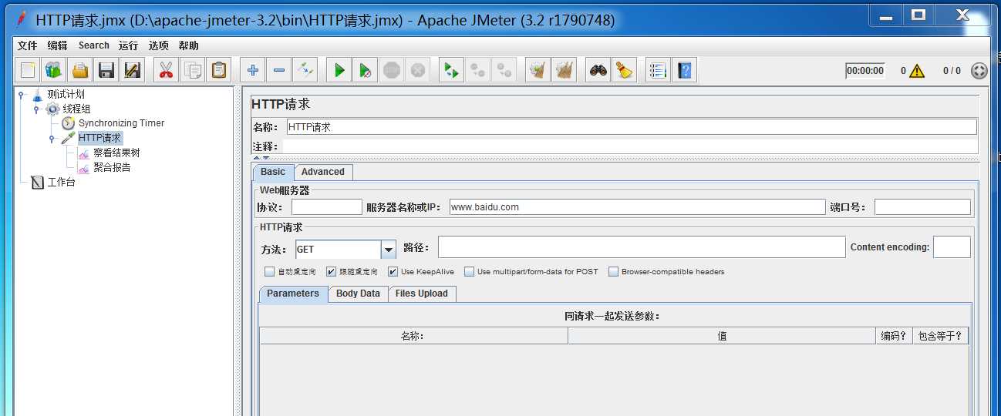Open the 选项 menu
Viewport: 1001px width, 416px height.
click(158, 45)
